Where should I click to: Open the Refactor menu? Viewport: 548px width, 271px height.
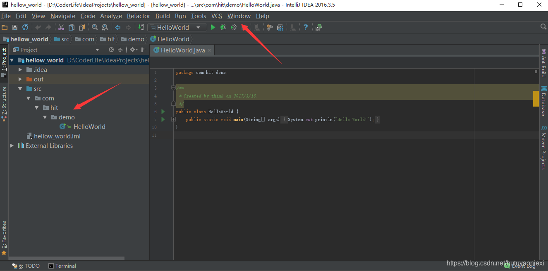tap(139, 16)
